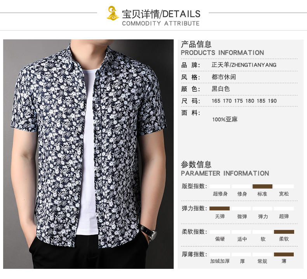Click the 加绒加厚 thickness label
This screenshot has height=279, width=307.
tap(220, 261)
